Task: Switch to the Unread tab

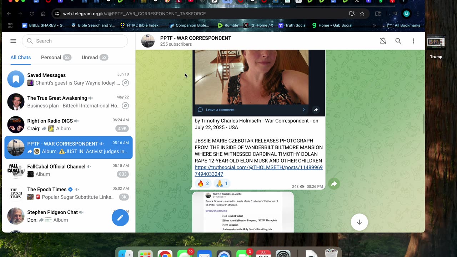Action: tap(95, 57)
